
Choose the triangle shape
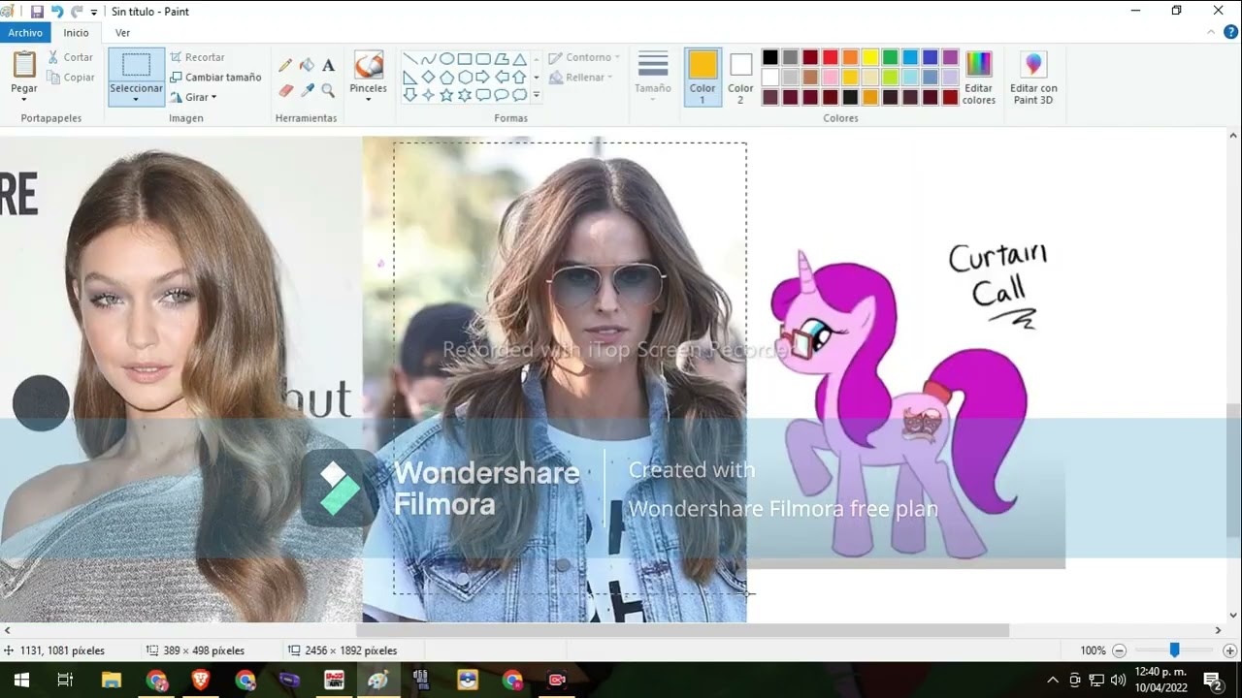(x=520, y=59)
